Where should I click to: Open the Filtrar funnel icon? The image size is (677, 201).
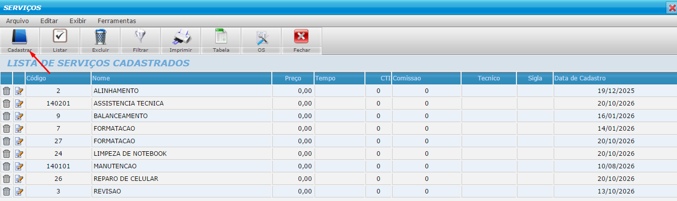(140, 37)
